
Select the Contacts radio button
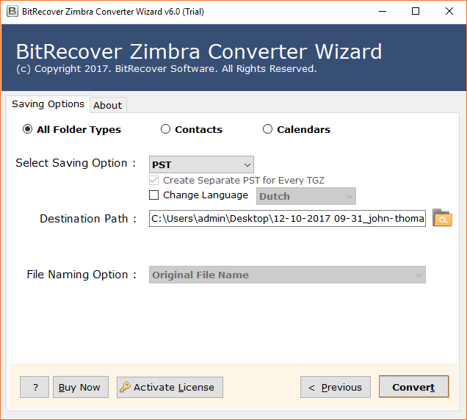coord(165,129)
